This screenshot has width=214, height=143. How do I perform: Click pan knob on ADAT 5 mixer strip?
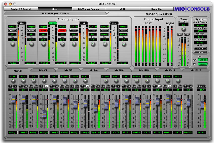pos(147,81)
